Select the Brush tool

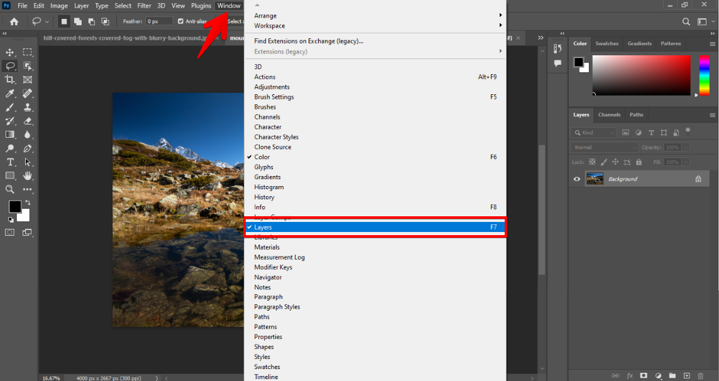click(x=9, y=108)
